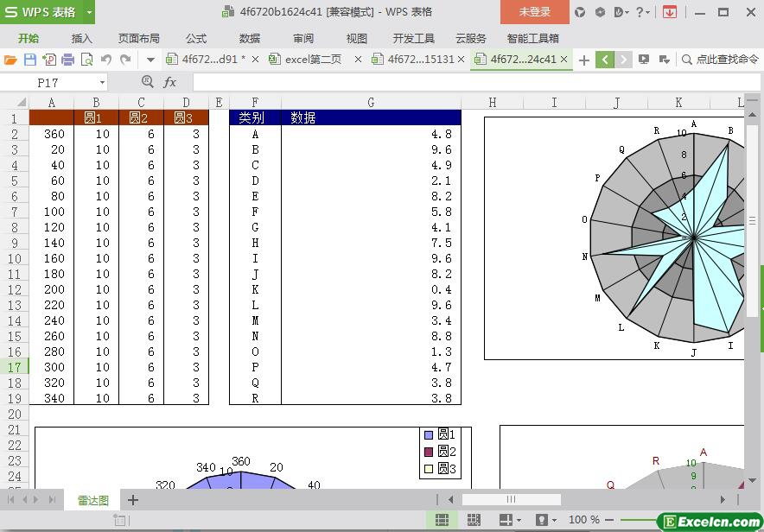Click the open folder icon in toolbar
Viewport: 764px width, 532px height.
pyautogui.click(x=10, y=60)
